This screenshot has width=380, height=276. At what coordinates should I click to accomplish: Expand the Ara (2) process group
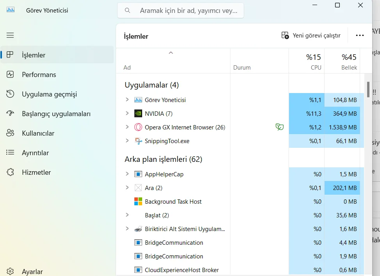pyautogui.click(x=127, y=188)
